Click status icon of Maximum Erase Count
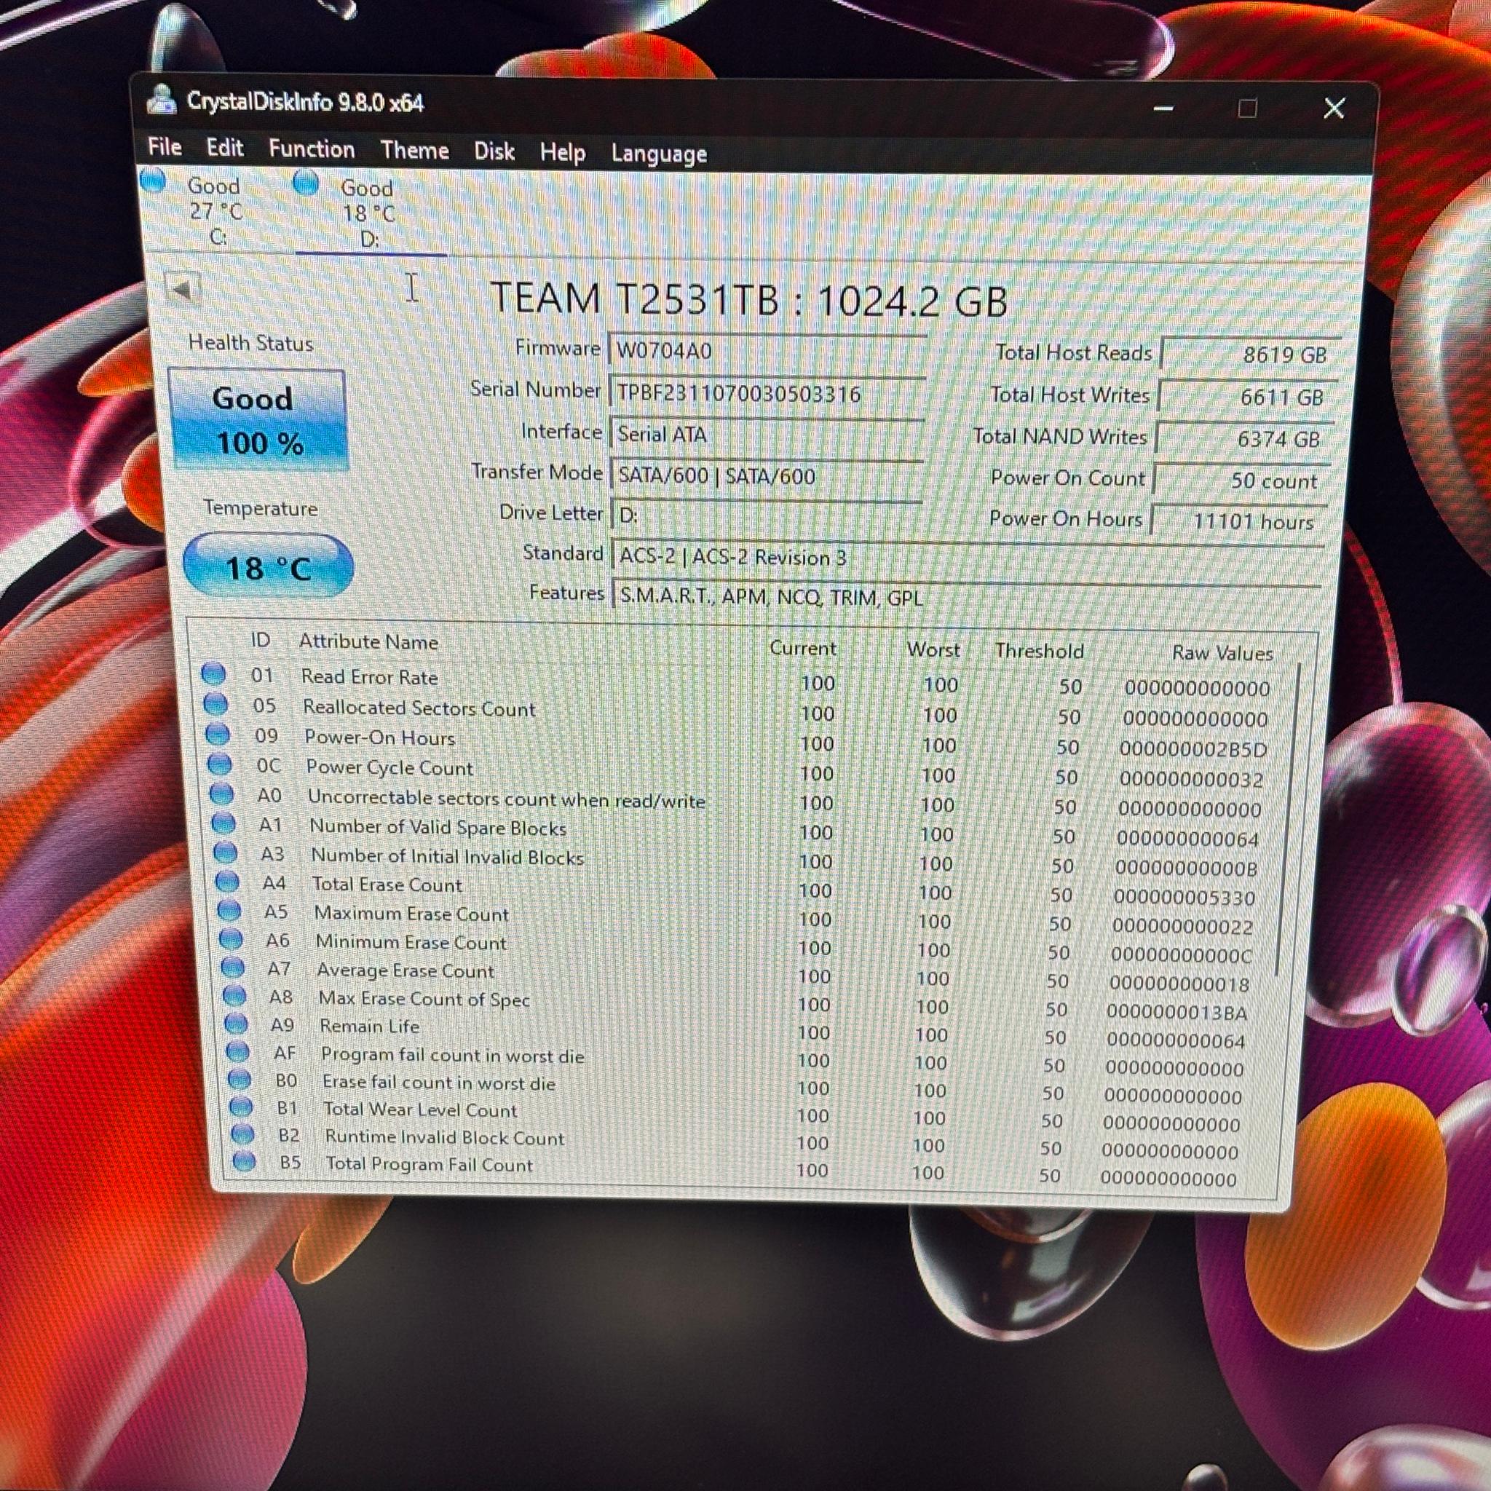The height and width of the screenshot is (1491, 1491). (229, 911)
